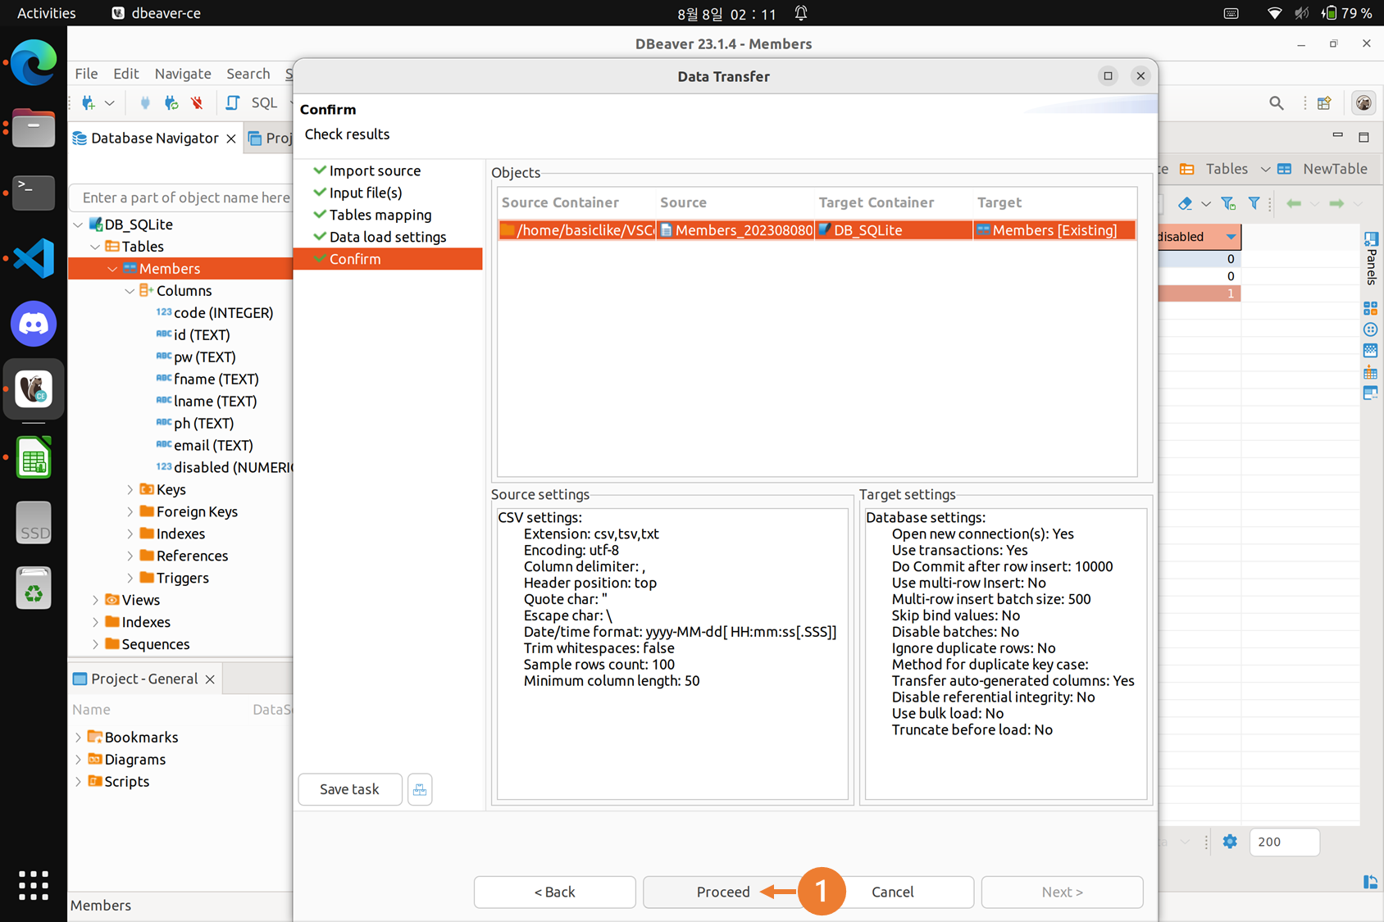Viewport: 1384px width, 922px height.
Task: Open the Files app in the dock
Action: coord(34,128)
